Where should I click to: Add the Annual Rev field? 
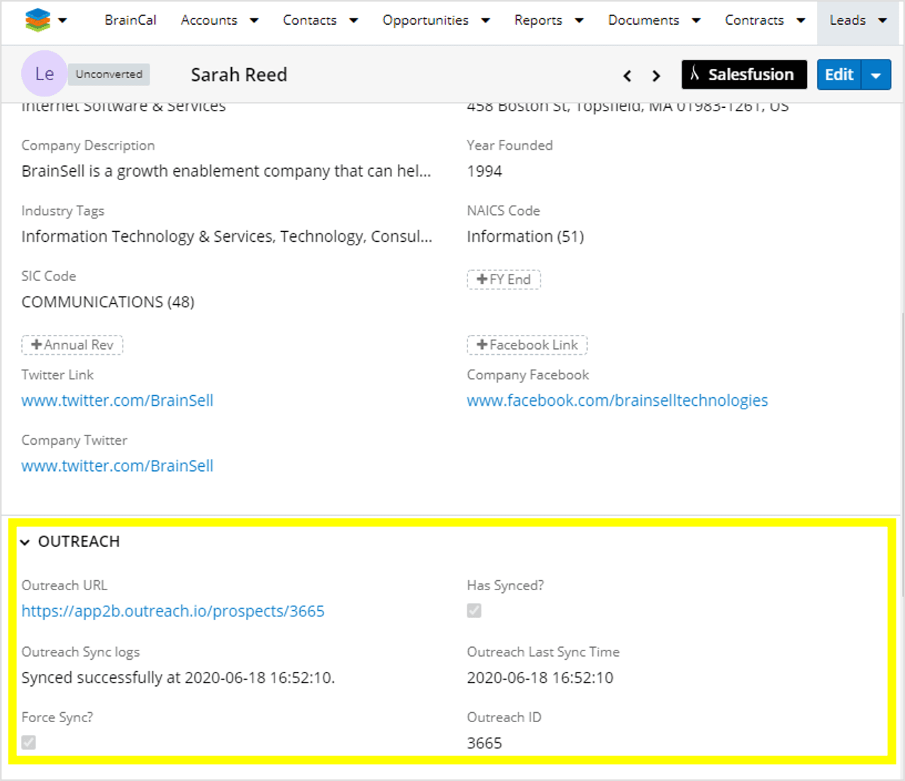(72, 345)
